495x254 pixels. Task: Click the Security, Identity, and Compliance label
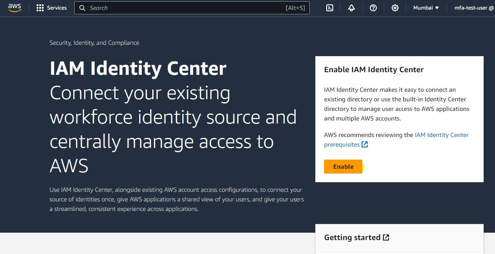(94, 43)
